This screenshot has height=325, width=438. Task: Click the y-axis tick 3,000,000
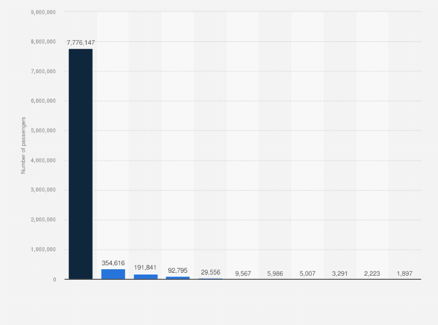coord(44,190)
